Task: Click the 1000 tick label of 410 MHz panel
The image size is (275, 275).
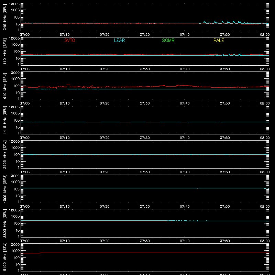Action: click(15, 45)
